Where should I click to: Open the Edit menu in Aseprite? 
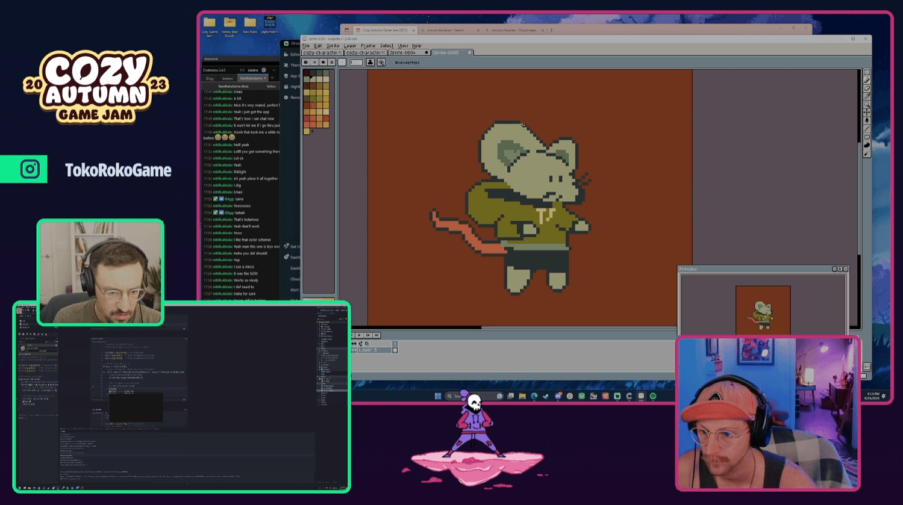pyautogui.click(x=318, y=46)
